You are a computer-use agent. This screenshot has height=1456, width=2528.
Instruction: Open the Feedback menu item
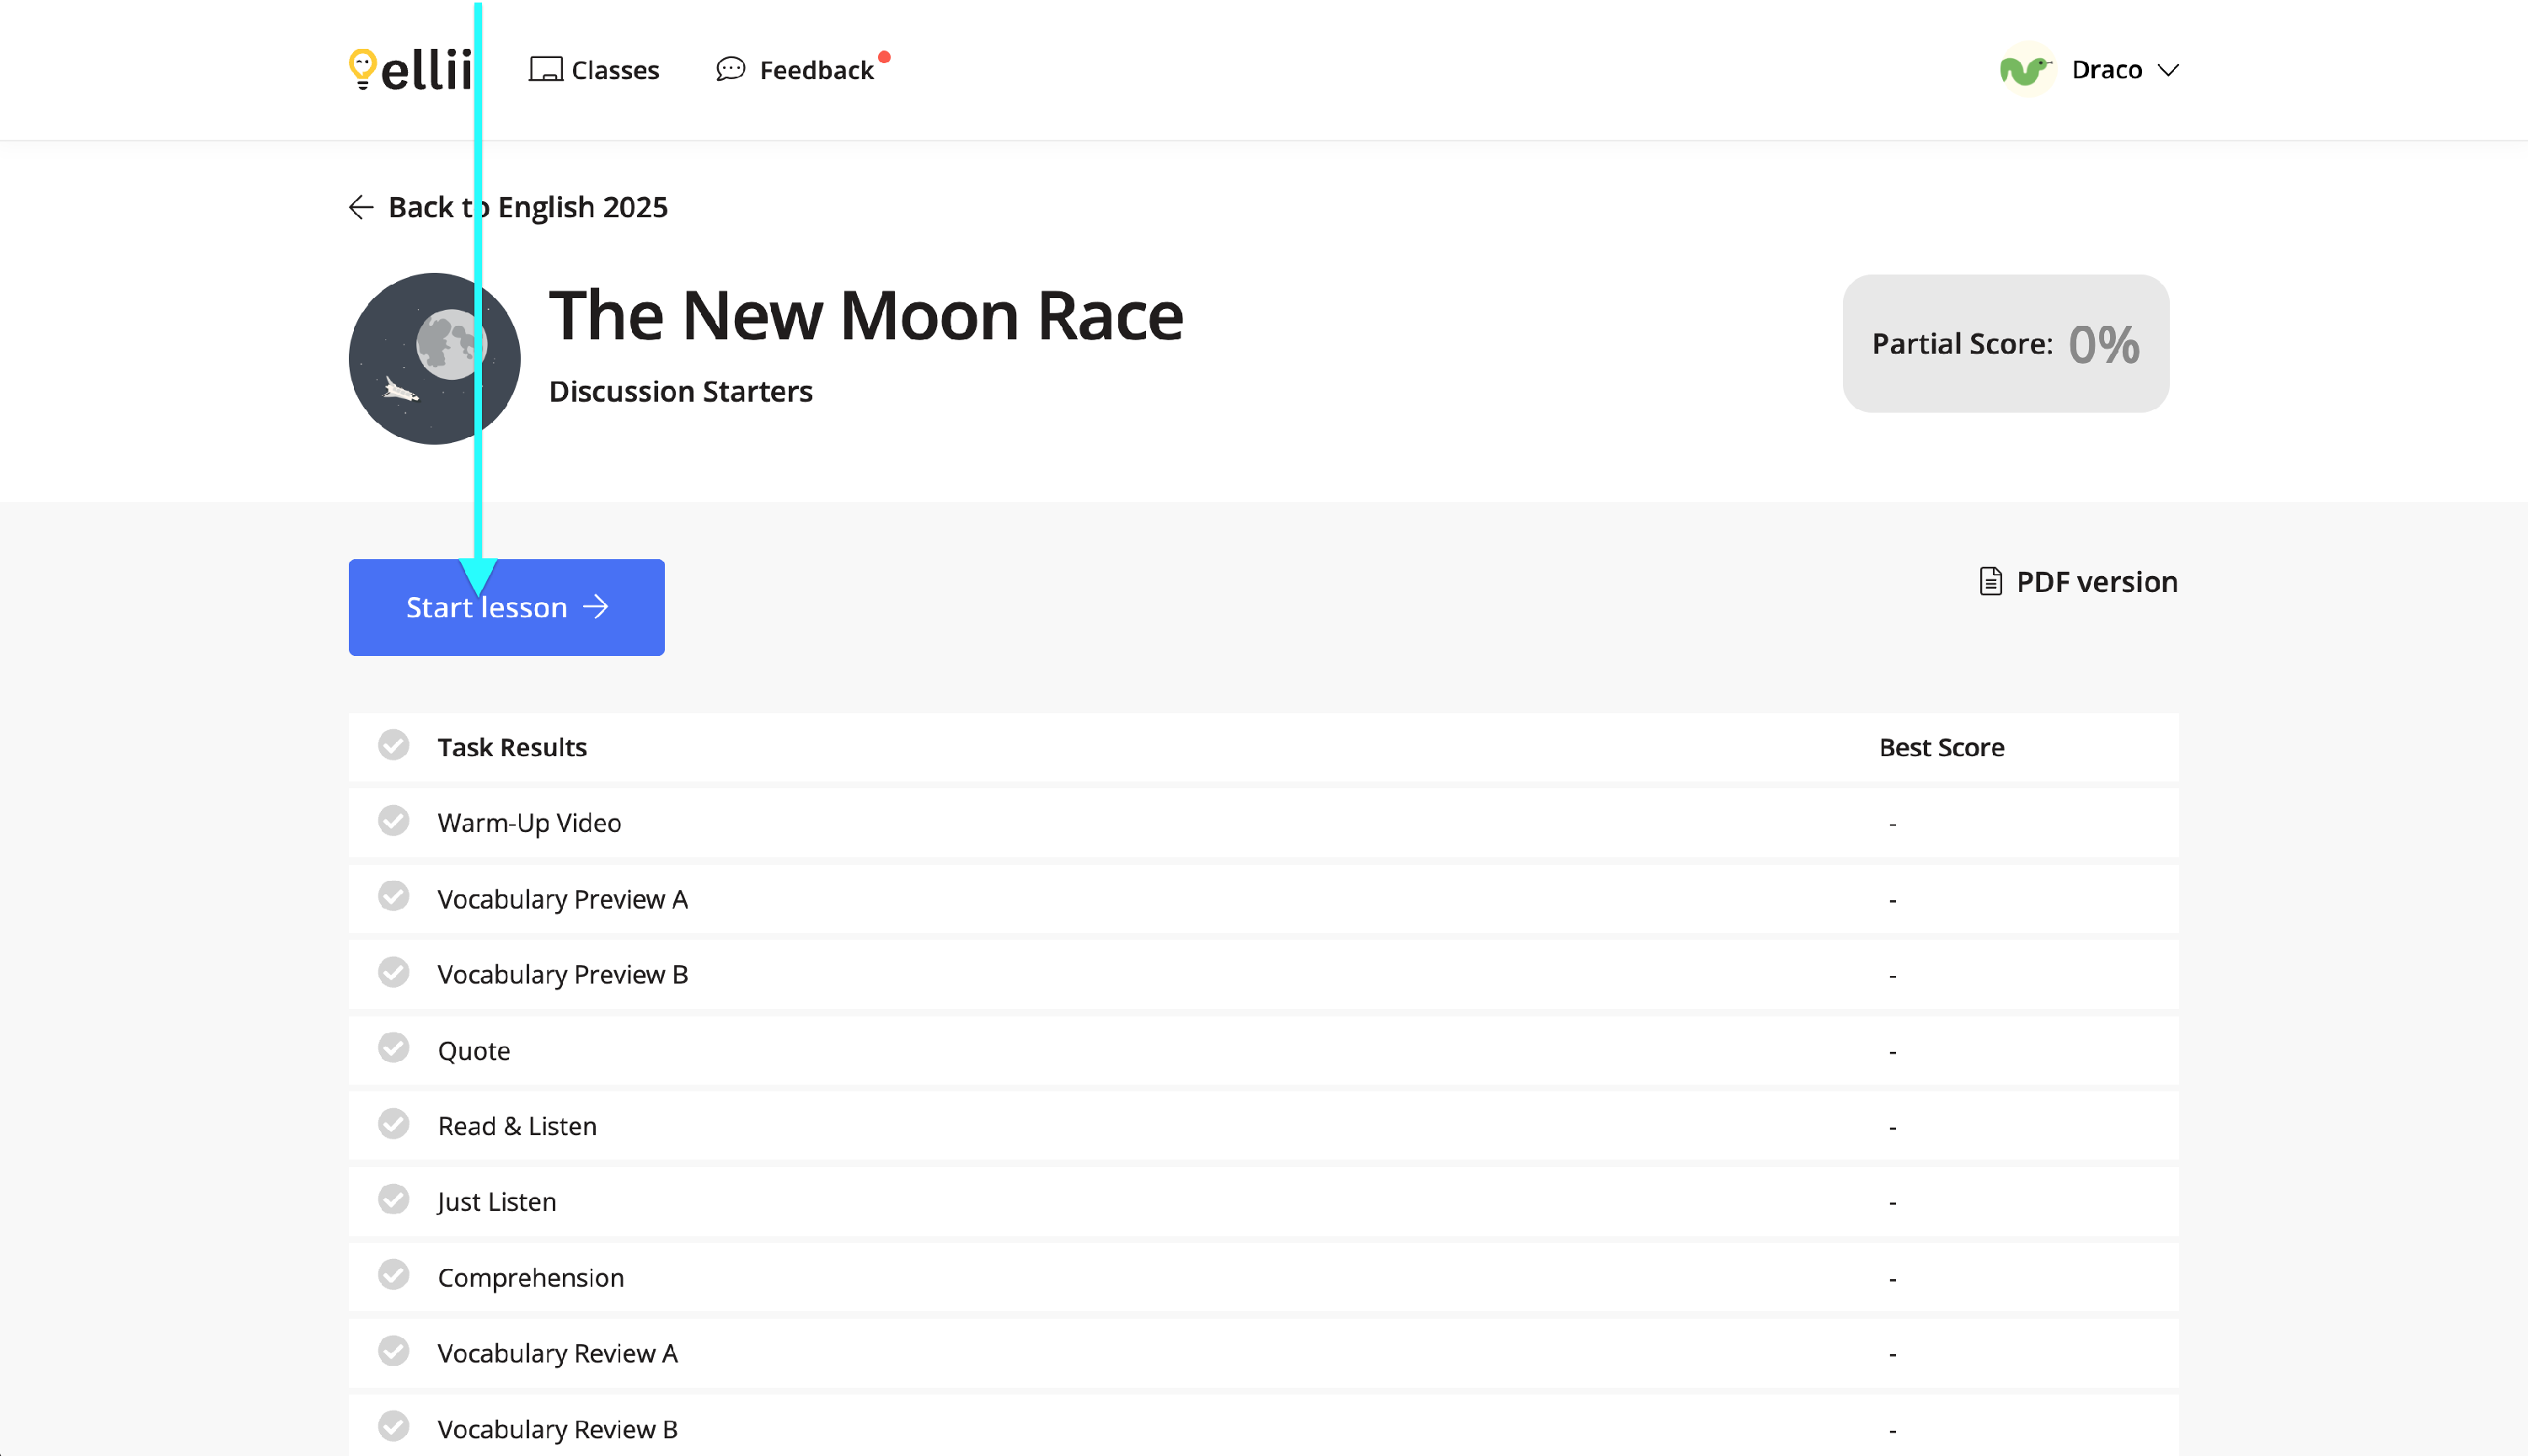[x=817, y=70]
